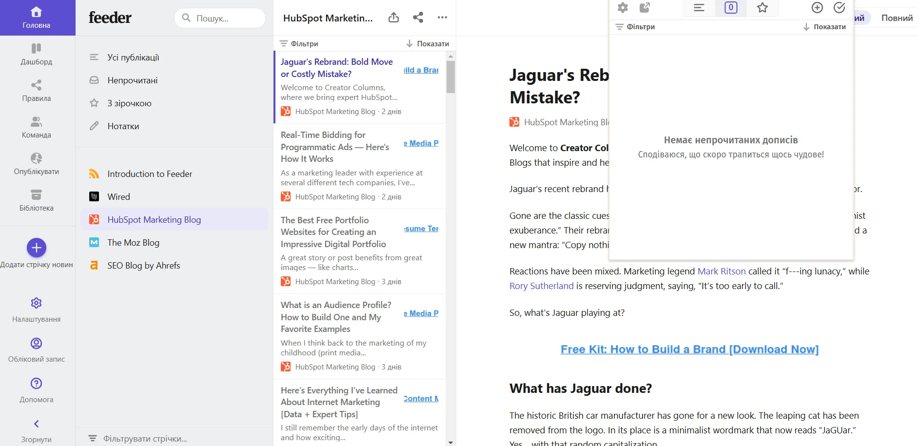Screen dimensions: 918x446
Task: Open Фільтри in the post list
Action: tap(299, 44)
